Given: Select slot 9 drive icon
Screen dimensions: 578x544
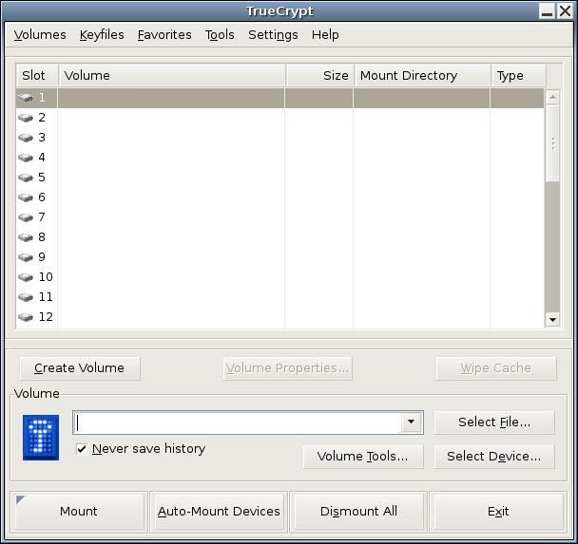Looking at the screenshot, I should point(26,257).
